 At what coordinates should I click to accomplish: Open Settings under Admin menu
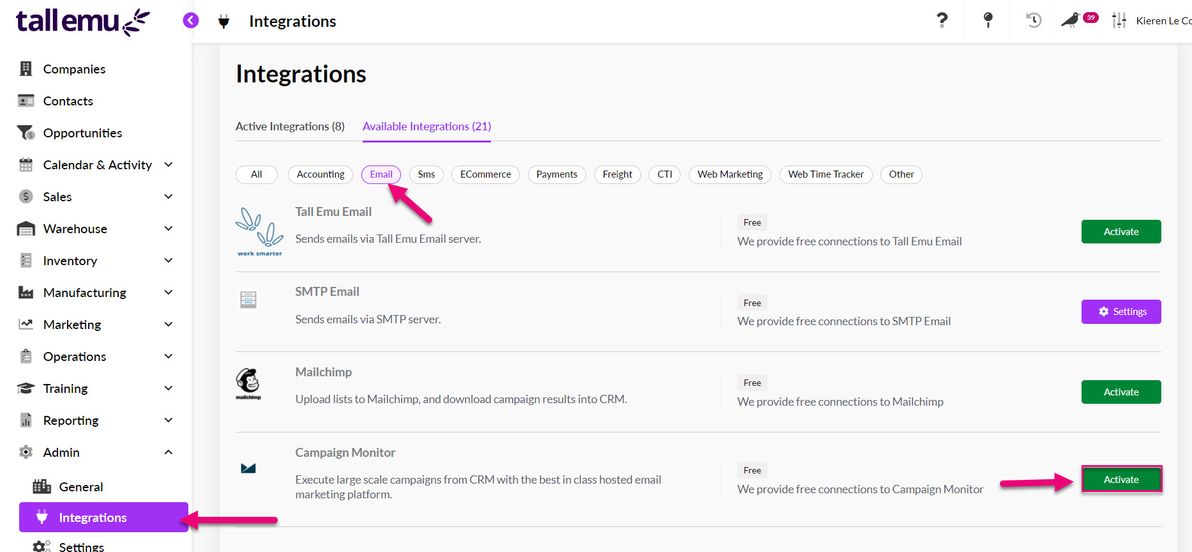(81, 546)
